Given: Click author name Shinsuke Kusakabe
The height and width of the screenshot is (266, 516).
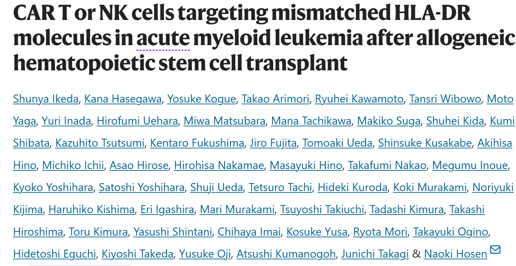Looking at the screenshot, I should tap(425, 143).
